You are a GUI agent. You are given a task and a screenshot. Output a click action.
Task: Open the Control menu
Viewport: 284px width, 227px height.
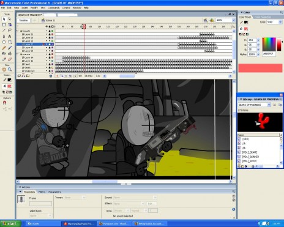click(x=66, y=8)
